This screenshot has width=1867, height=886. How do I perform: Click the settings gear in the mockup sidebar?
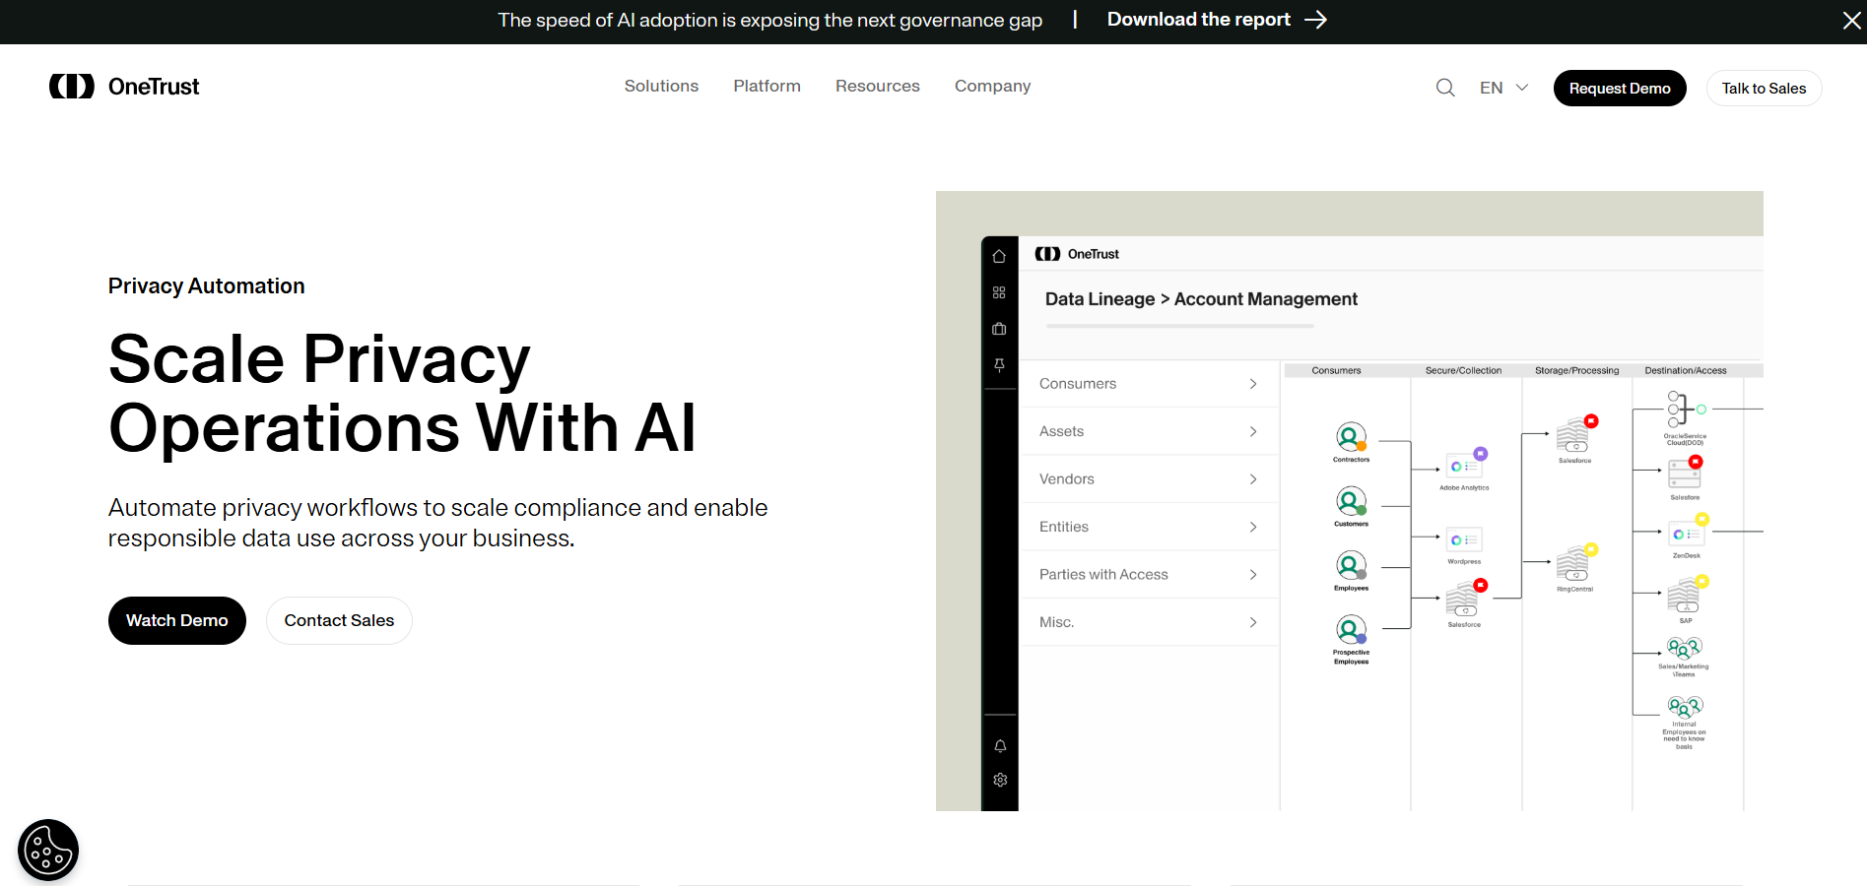tap(1000, 780)
